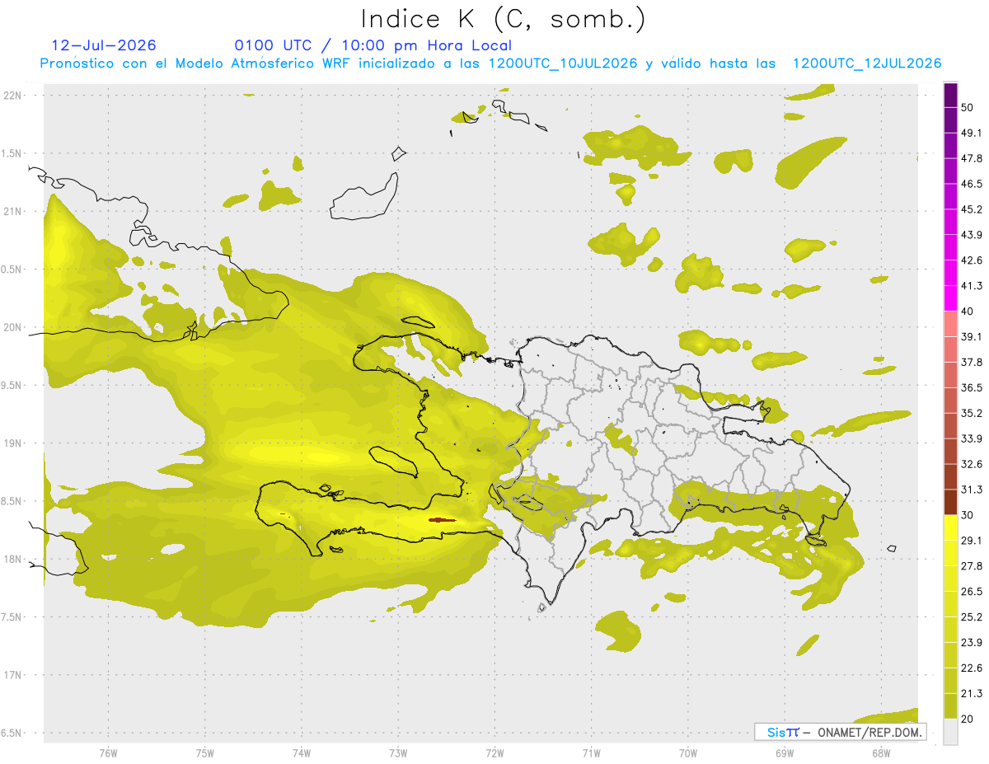The image size is (989, 764).
Task: Click the colorbar value "49.1"
Action: tap(972, 133)
